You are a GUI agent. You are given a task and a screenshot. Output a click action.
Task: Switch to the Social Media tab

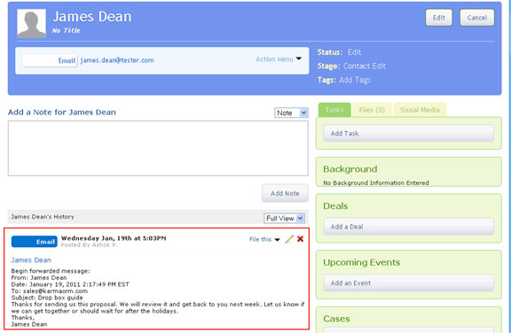pyautogui.click(x=420, y=110)
